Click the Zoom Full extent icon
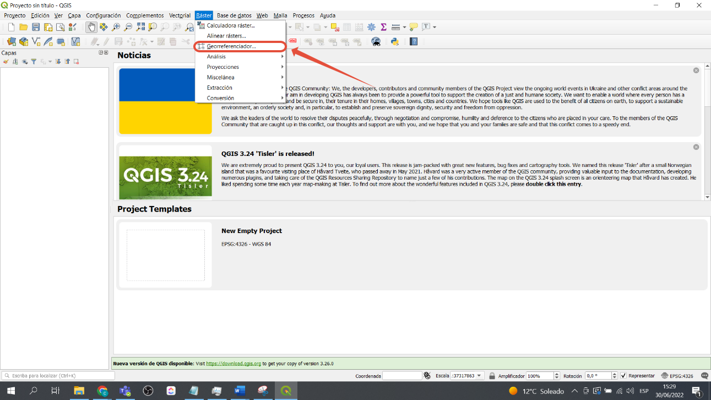711x400 pixels. click(x=140, y=27)
